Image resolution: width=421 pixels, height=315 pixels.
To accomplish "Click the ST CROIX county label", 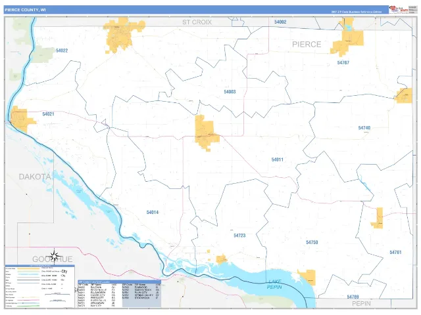I will 197,22.
